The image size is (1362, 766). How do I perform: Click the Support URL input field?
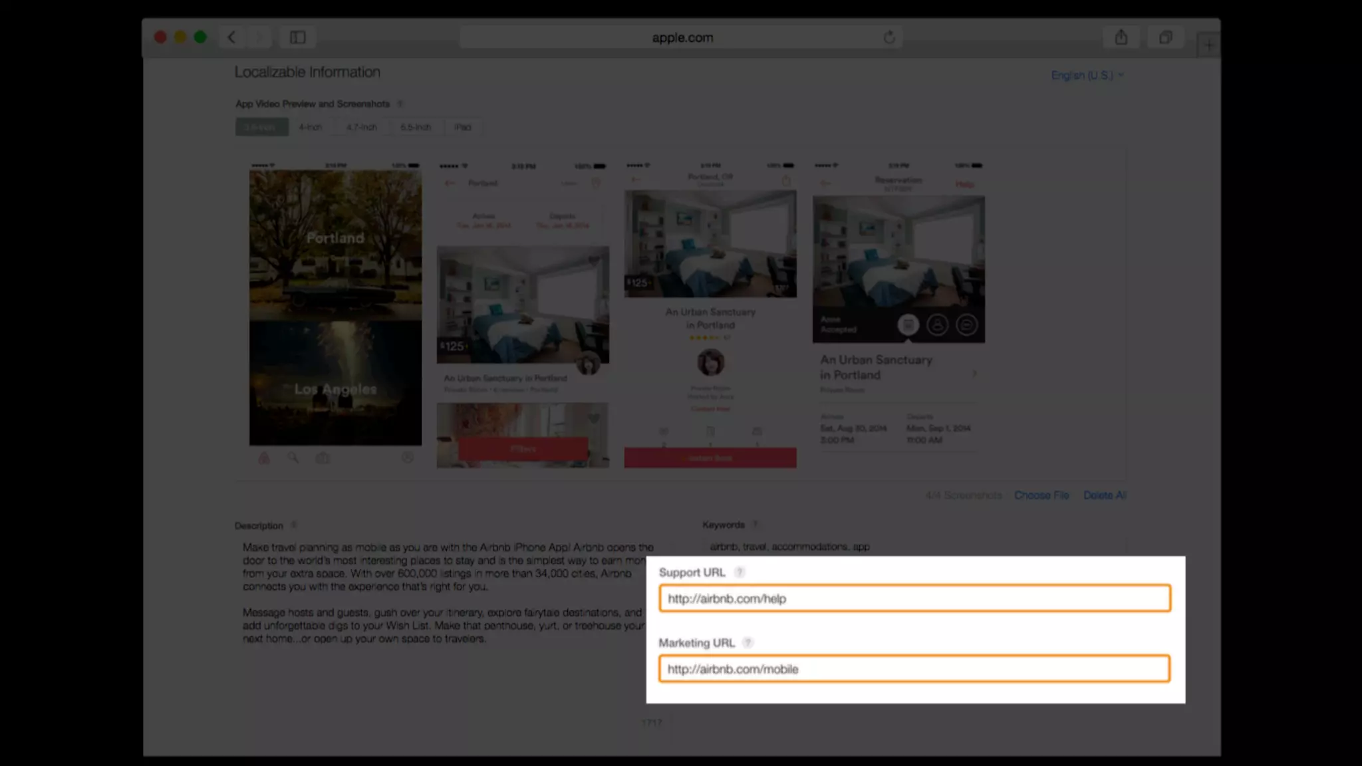tap(914, 598)
